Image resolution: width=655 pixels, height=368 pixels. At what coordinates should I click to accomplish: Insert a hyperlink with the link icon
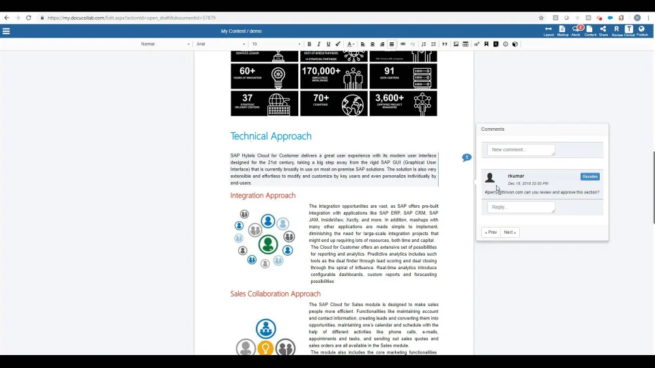403,44
